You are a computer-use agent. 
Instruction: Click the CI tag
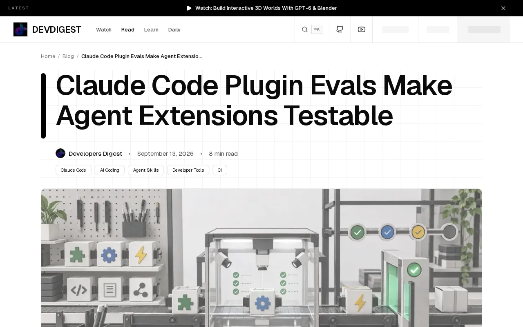point(220,170)
